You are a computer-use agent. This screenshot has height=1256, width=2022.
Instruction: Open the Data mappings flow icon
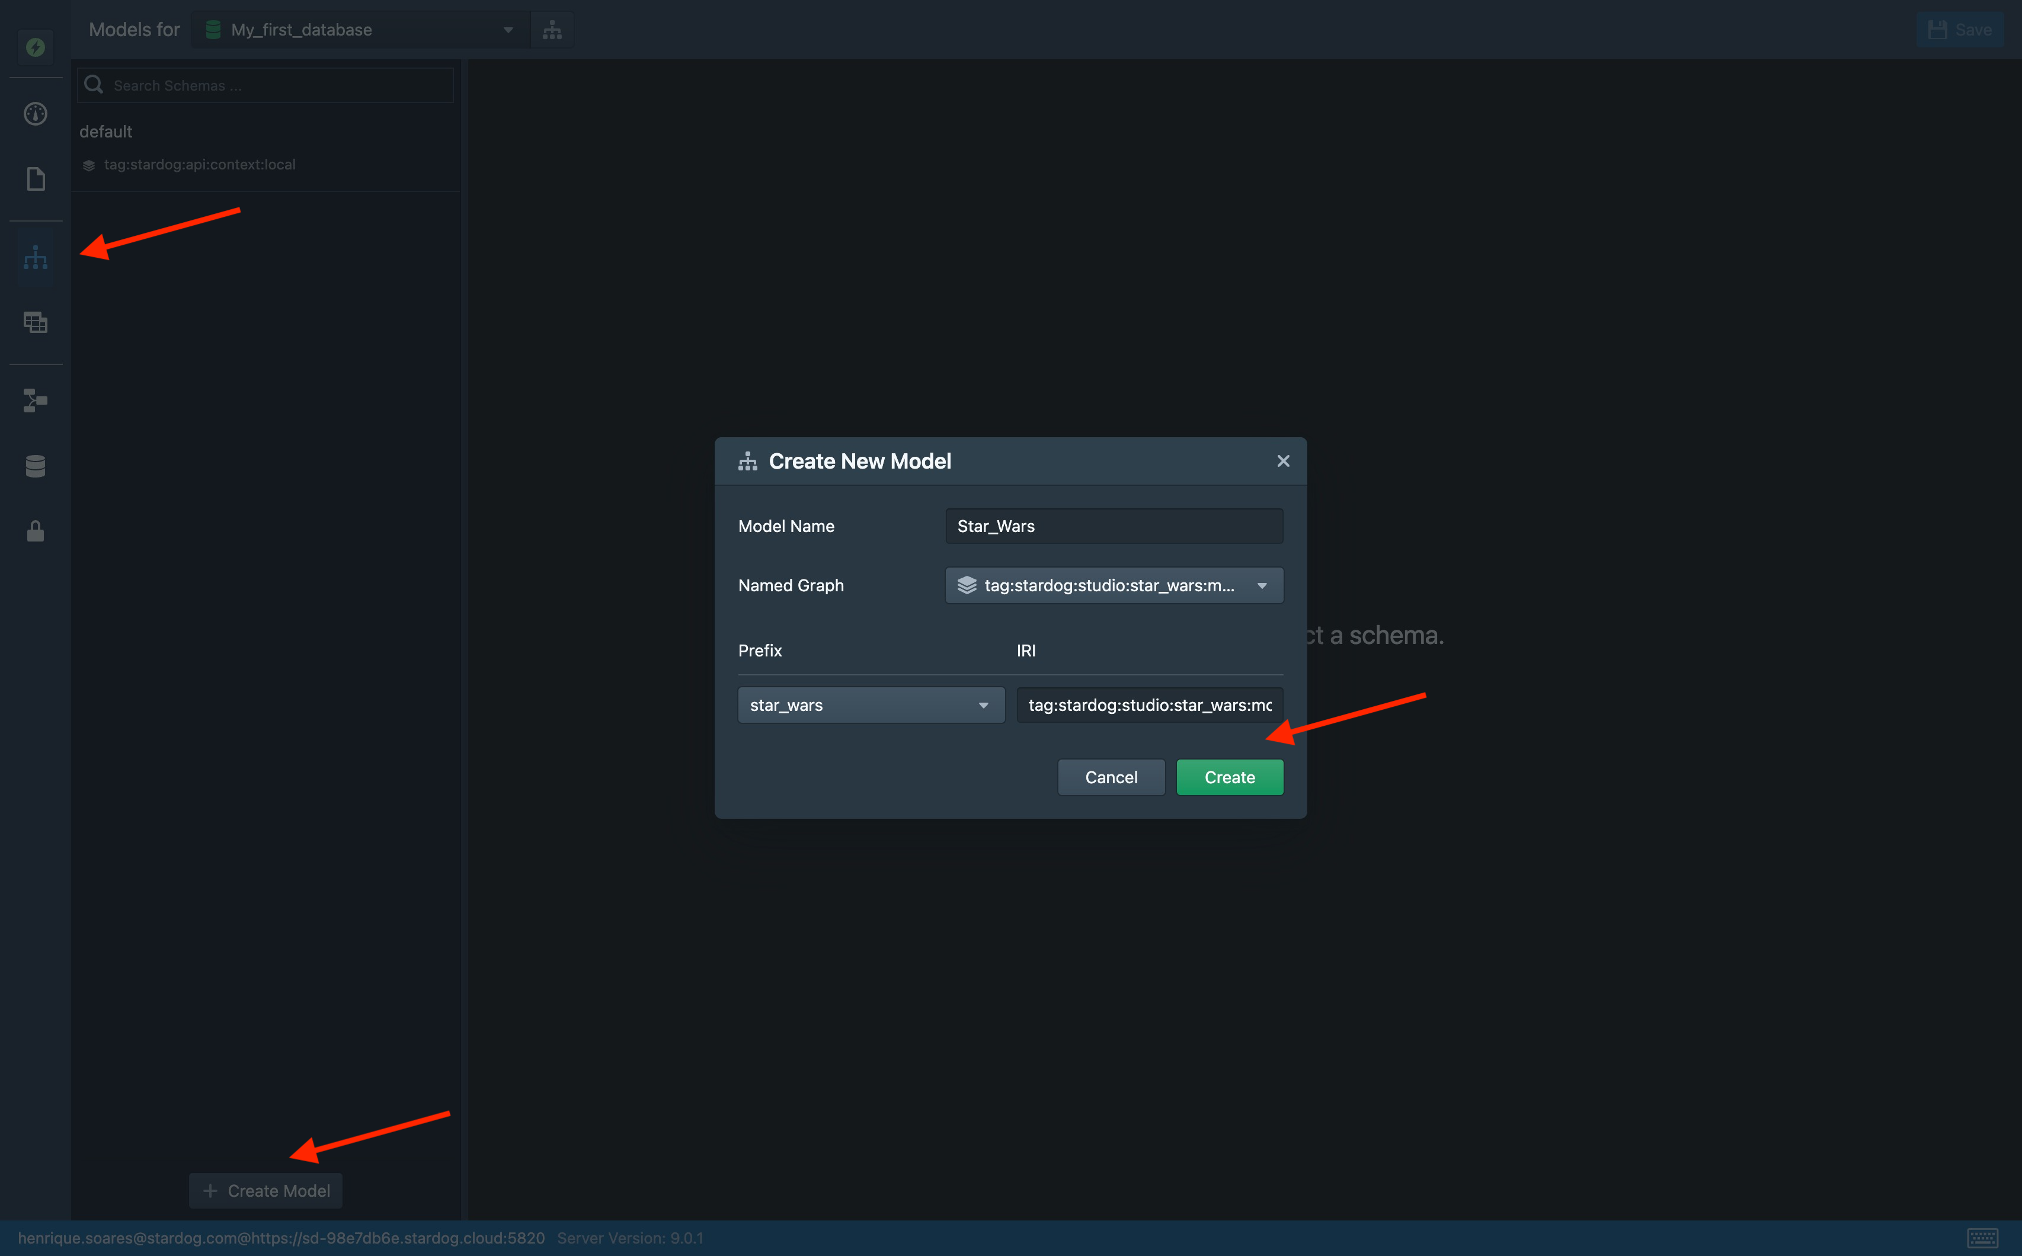35,400
